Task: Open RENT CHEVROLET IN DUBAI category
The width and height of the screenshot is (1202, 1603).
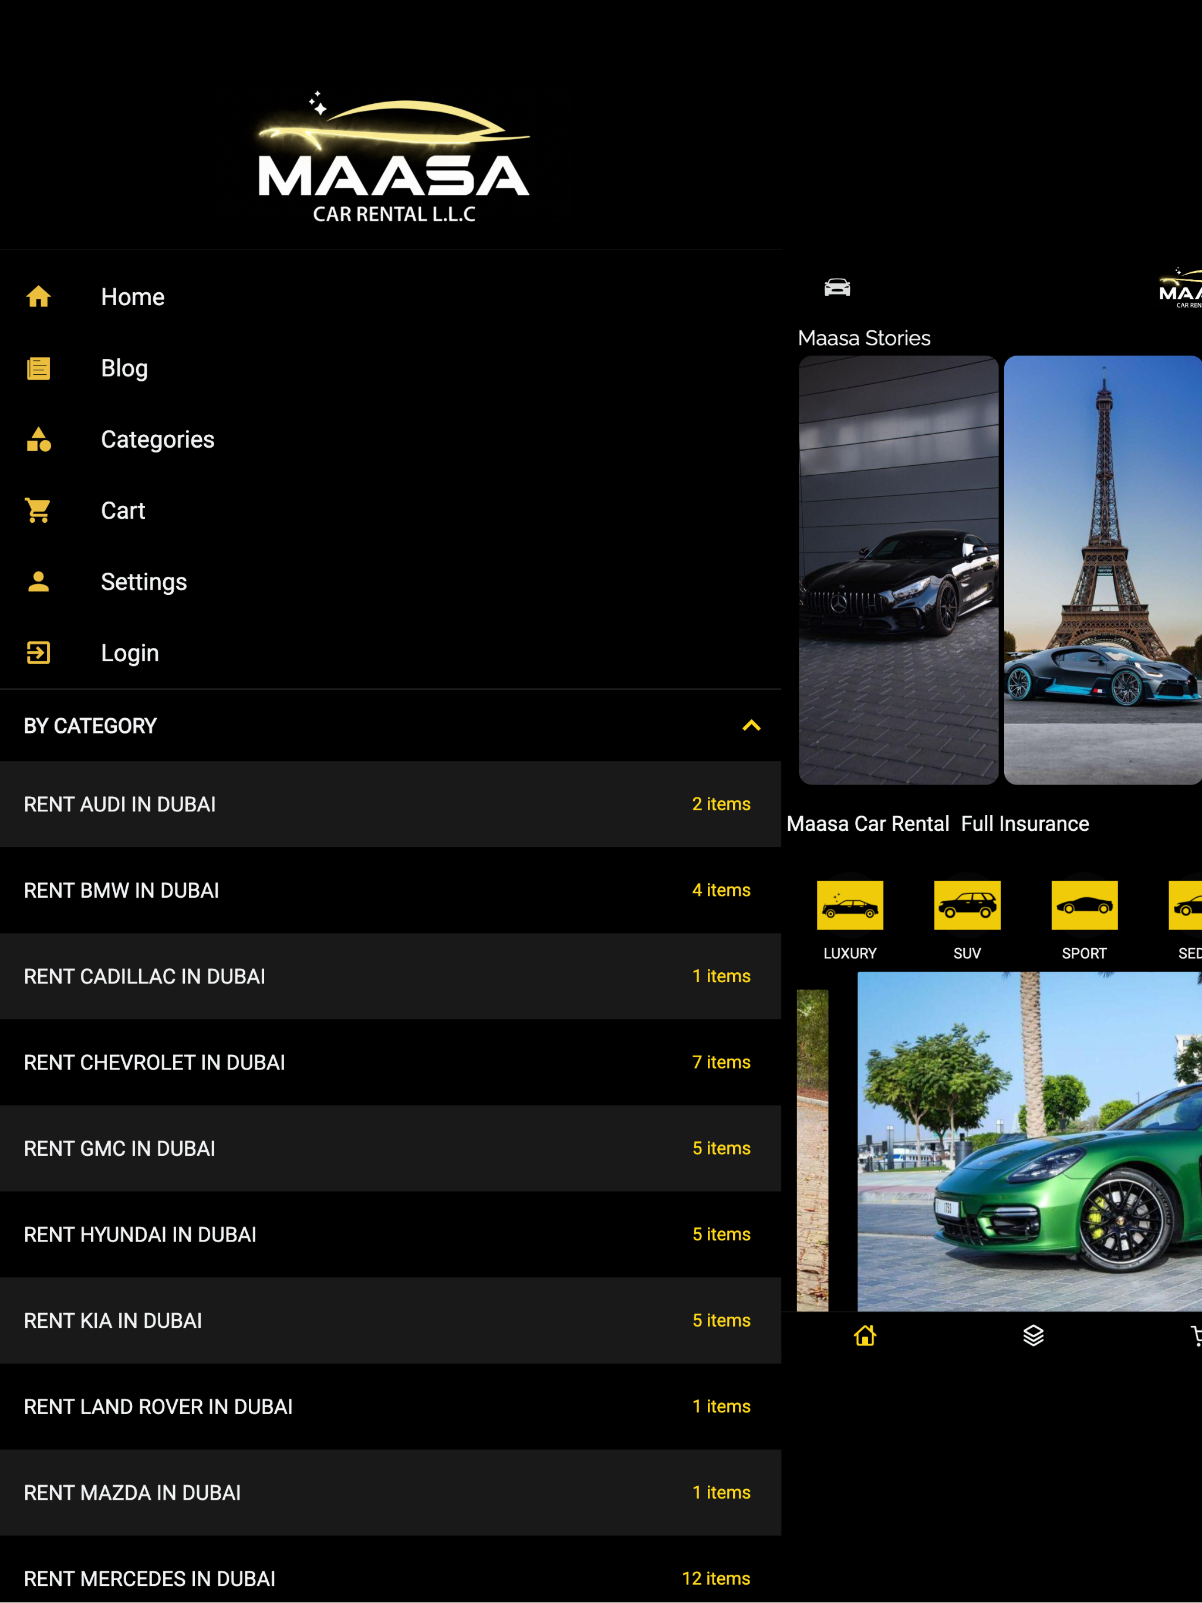Action: [x=390, y=1063]
